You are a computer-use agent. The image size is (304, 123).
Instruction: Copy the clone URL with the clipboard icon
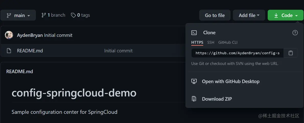click(291, 53)
